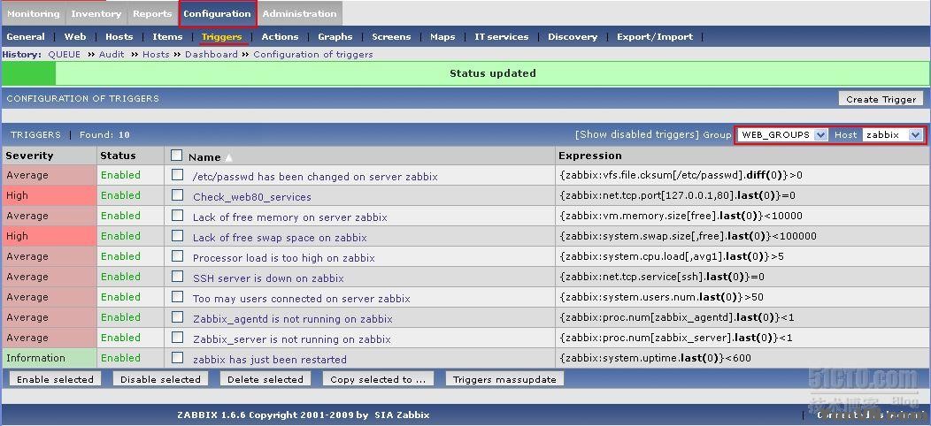Toggle Enabled status of /etc/passwd trigger
931x426 pixels.
120,175
